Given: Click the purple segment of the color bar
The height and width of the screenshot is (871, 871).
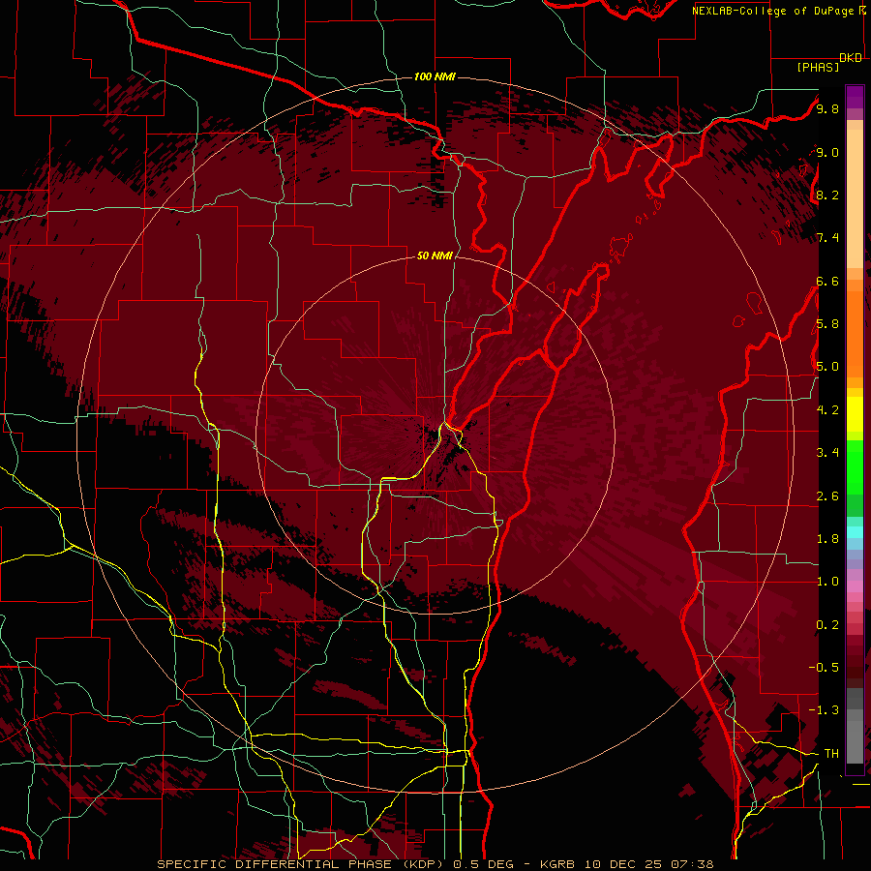Looking at the screenshot, I should (x=855, y=97).
